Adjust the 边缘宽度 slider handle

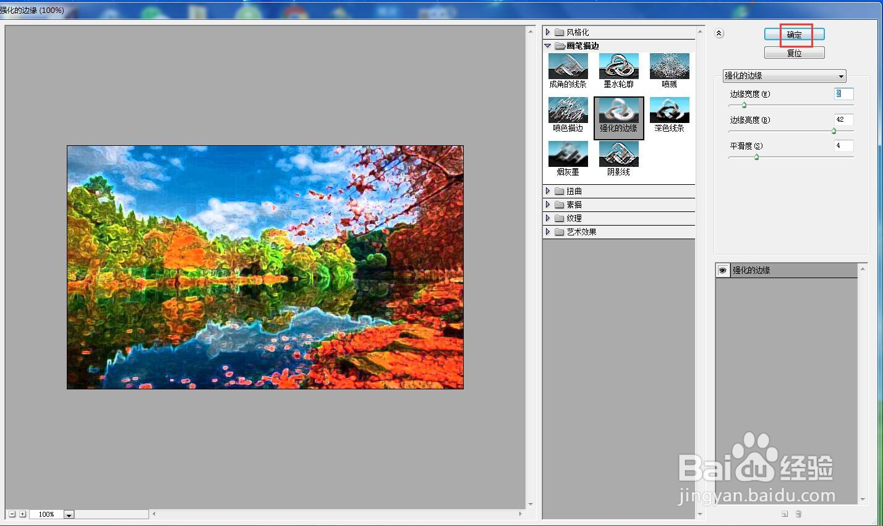(x=744, y=106)
